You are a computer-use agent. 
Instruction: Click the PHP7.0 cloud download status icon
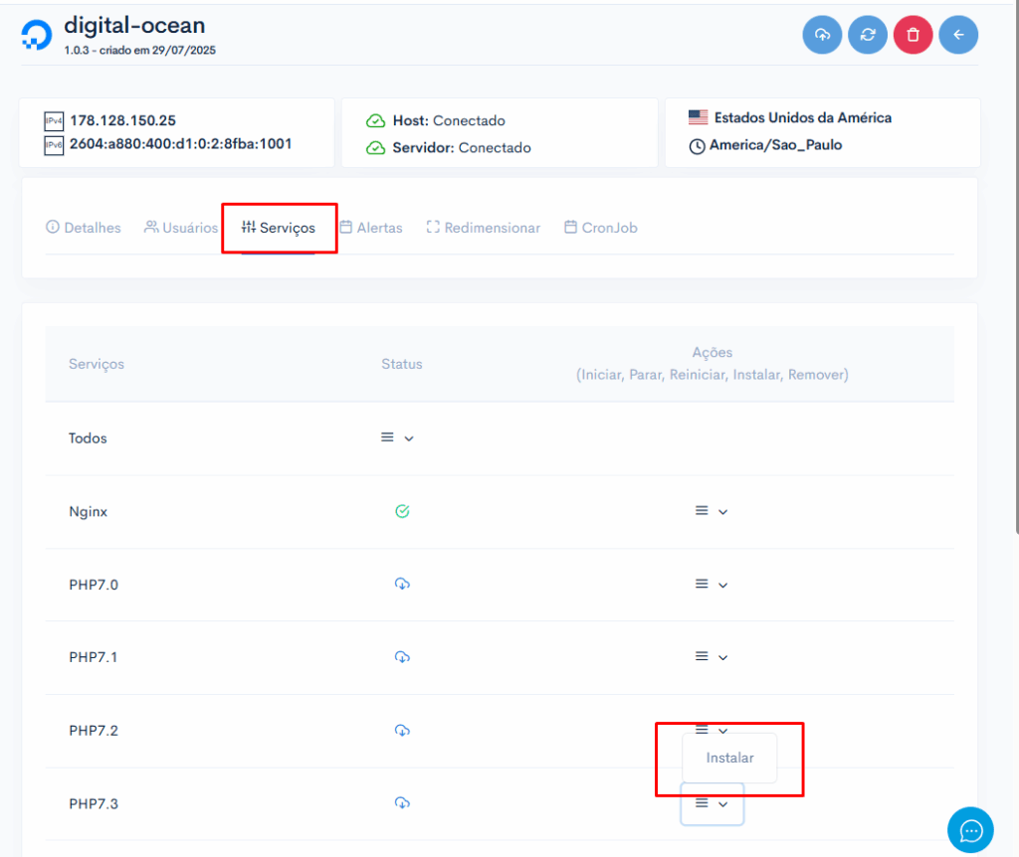tap(402, 585)
